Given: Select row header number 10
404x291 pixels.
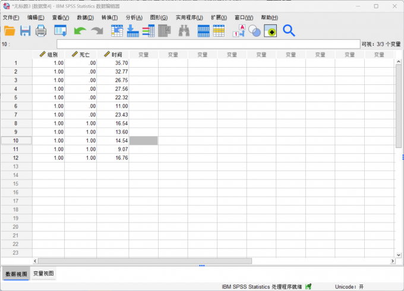Looking at the screenshot, I should tap(16, 141).
